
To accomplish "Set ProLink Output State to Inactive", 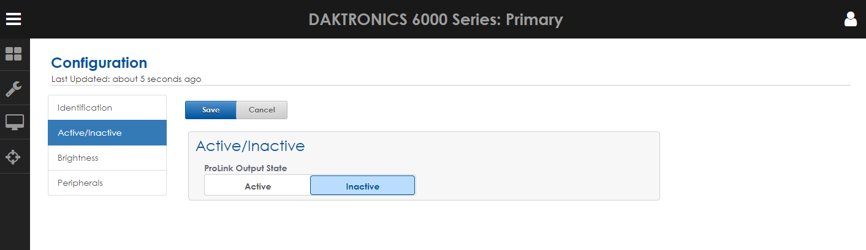I will click(x=362, y=186).
